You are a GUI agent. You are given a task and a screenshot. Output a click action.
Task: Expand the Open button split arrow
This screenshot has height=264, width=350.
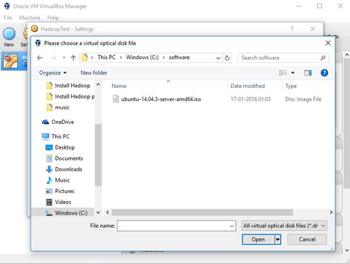tap(277, 239)
